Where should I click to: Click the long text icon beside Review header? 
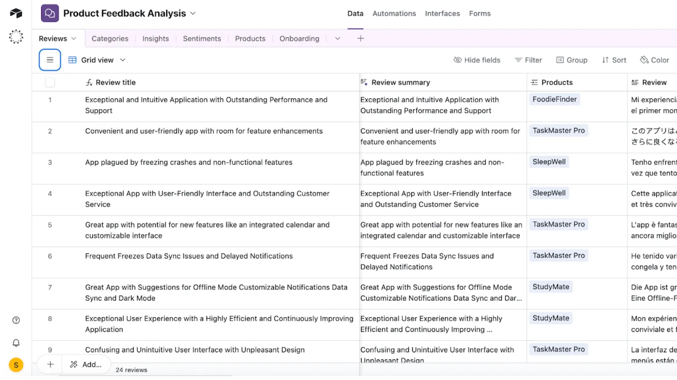(x=635, y=83)
